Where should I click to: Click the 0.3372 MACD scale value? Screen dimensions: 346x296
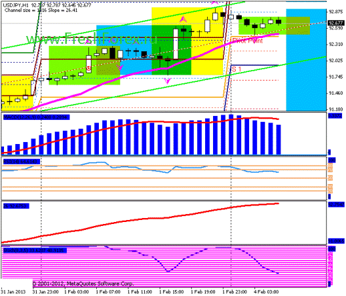[335, 116]
